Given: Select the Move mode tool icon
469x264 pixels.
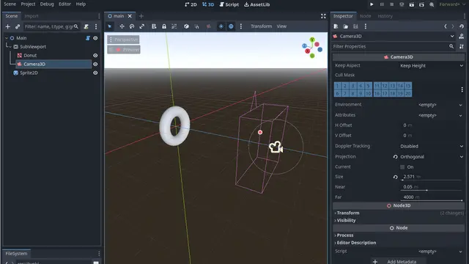Looking at the screenshot, I should [x=122, y=26].
